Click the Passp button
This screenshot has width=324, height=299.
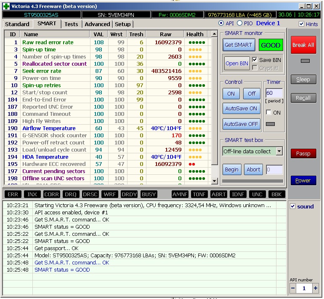click(303, 154)
